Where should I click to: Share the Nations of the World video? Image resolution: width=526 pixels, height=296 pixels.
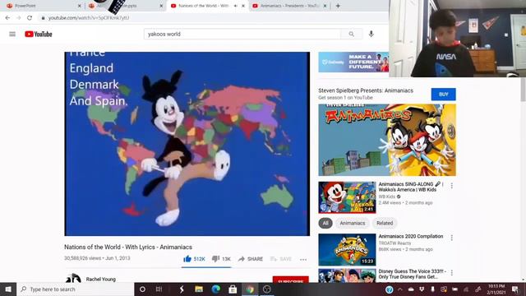coord(250,259)
